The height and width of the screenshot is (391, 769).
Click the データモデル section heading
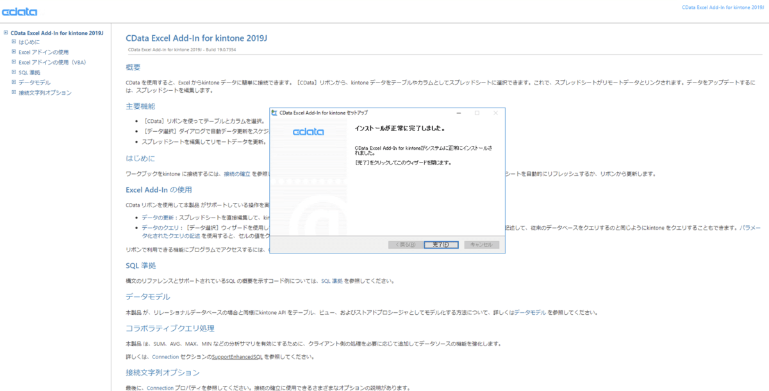[x=148, y=297]
